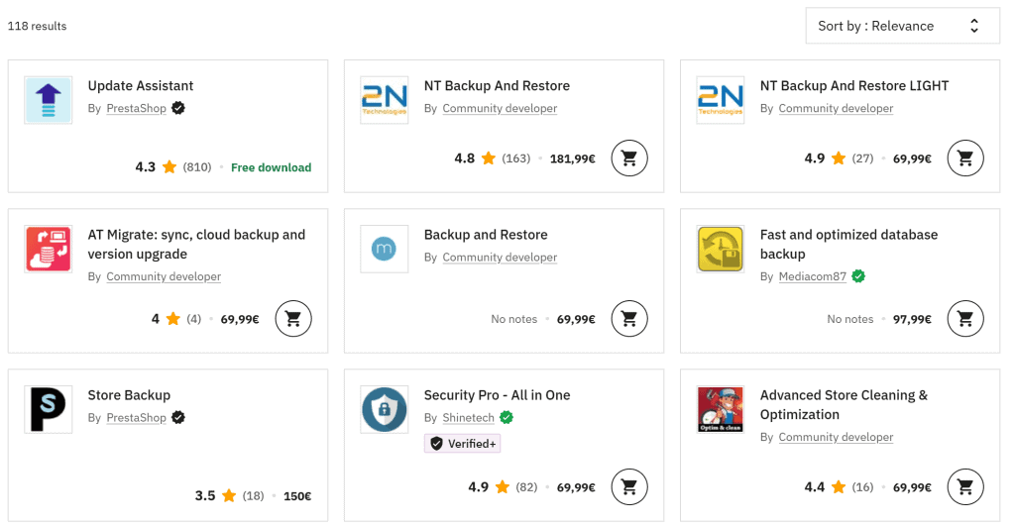Open the Store Backup module title
The image size is (1015, 526).
pos(129,394)
